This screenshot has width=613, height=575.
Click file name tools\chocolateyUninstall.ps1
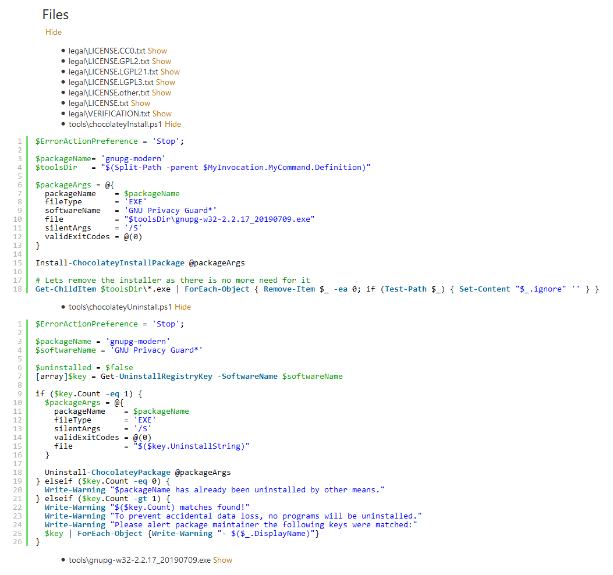[121, 307]
